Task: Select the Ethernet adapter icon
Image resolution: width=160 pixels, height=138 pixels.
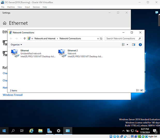Action: pos(15,53)
